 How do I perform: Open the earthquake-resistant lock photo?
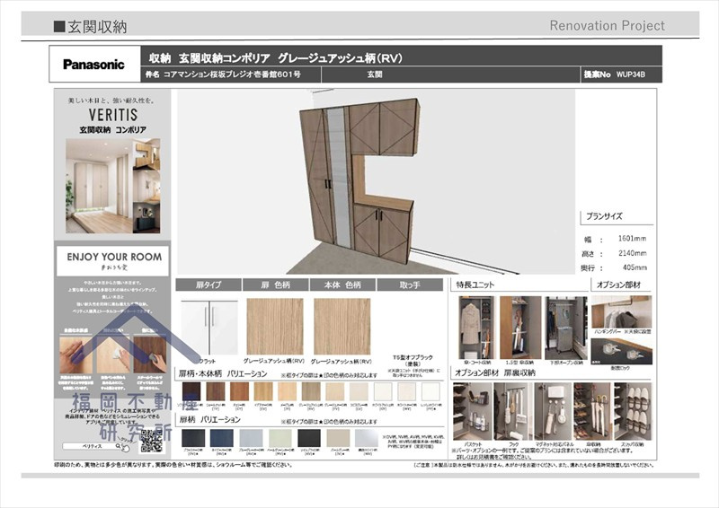point(621,352)
